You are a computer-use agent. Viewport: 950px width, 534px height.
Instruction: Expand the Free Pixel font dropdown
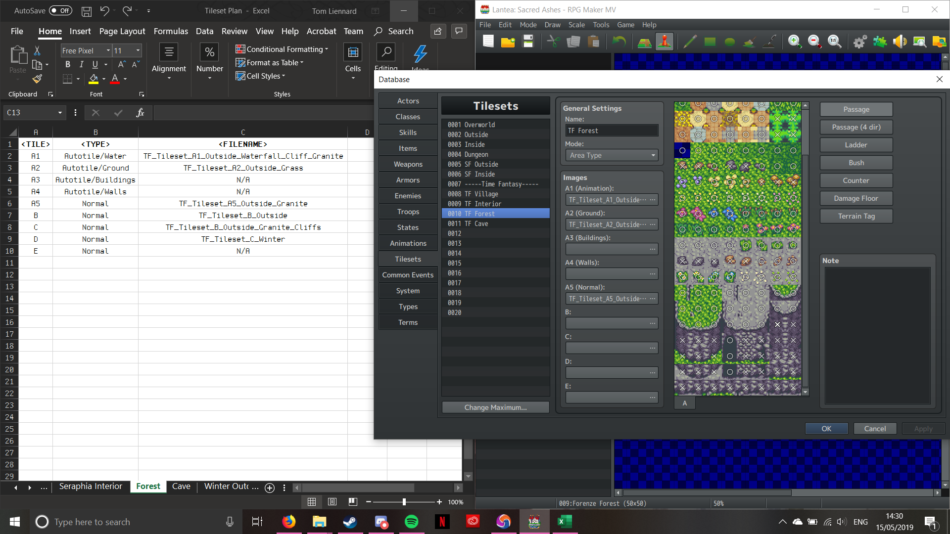tap(108, 50)
